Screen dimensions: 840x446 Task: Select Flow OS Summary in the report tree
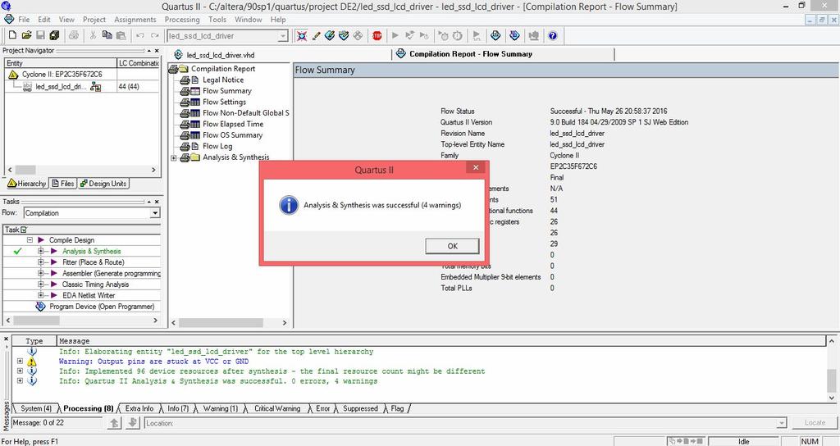232,135
